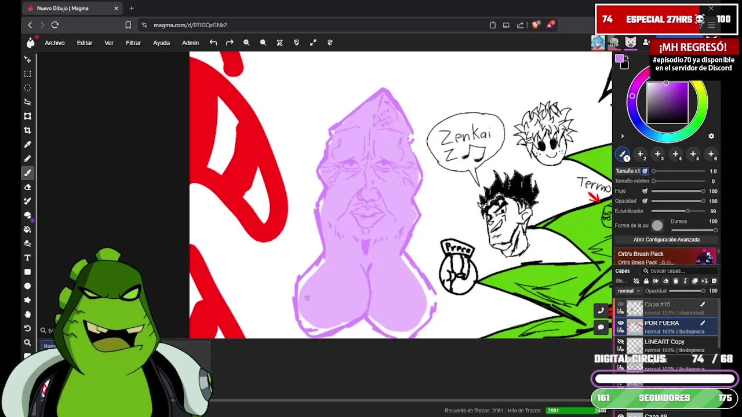Click the Undo arrow in the menu bar
This screenshot has height=417, width=742.
(x=213, y=42)
